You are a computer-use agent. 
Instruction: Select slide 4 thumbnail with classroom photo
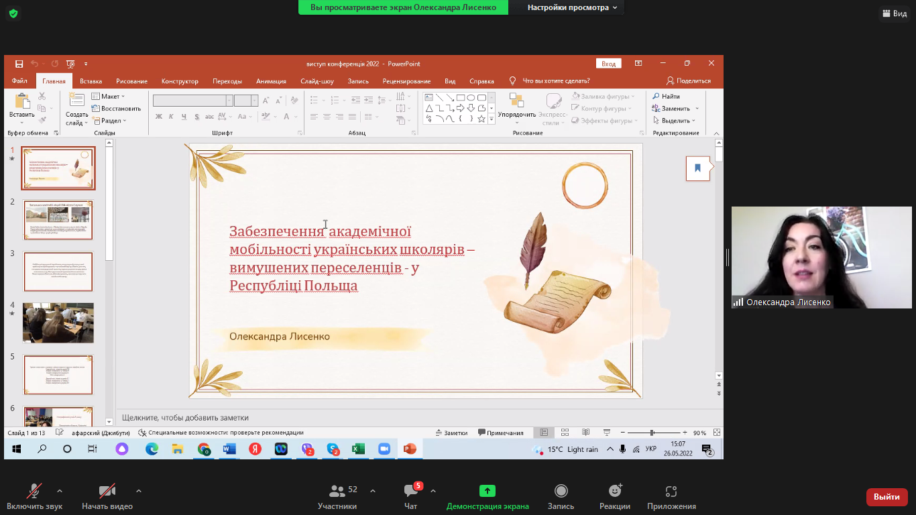click(x=58, y=323)
